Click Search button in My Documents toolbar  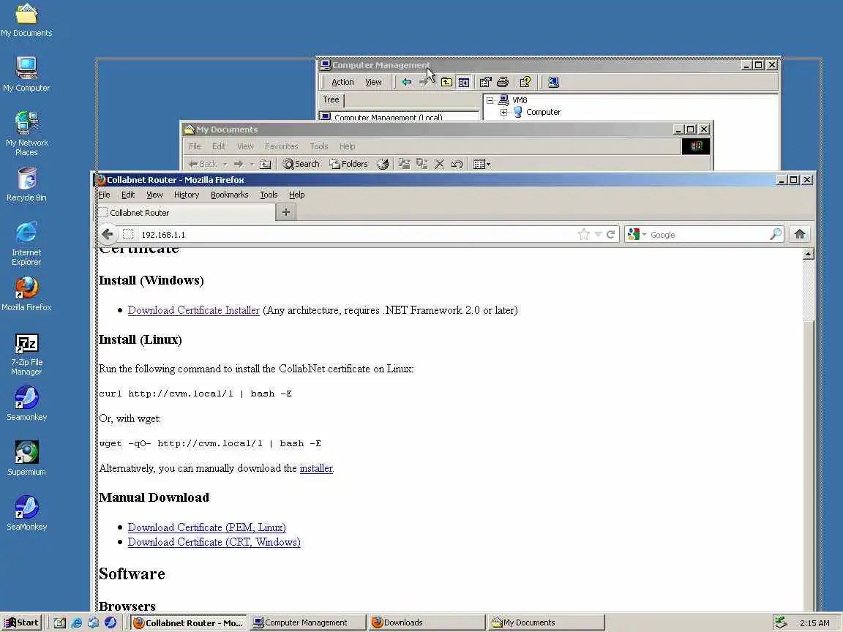pos(301,164)
